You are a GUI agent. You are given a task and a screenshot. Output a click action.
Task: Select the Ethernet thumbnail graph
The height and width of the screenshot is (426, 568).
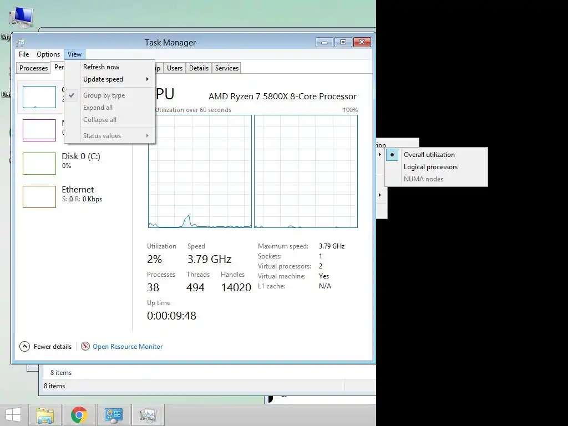pyautogui.click(x=39, y=197)
